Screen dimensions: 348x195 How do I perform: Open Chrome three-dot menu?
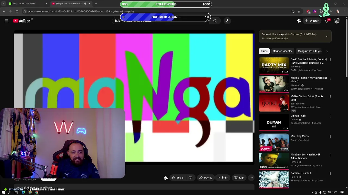344,11
